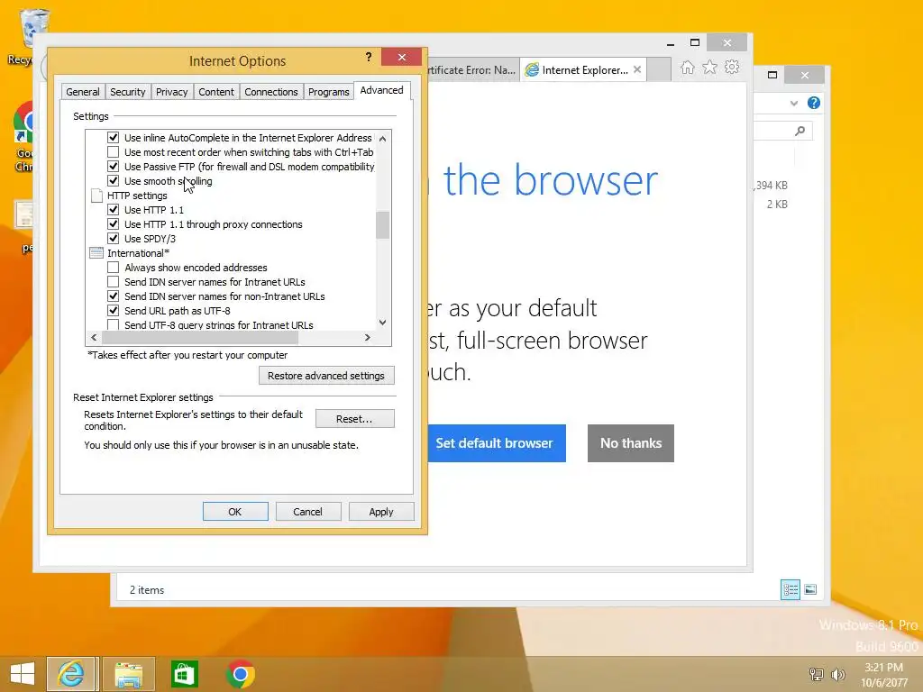
Task: Click the Internet Options help question mark
Action: coord(369,57)
